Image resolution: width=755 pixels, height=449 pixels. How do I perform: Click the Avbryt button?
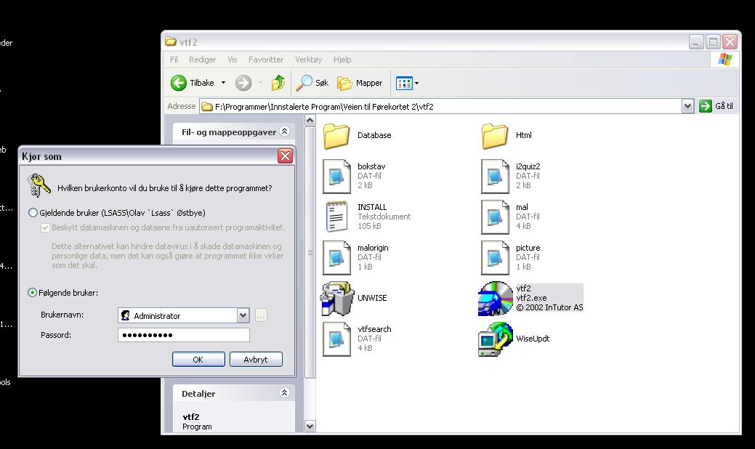256,360
